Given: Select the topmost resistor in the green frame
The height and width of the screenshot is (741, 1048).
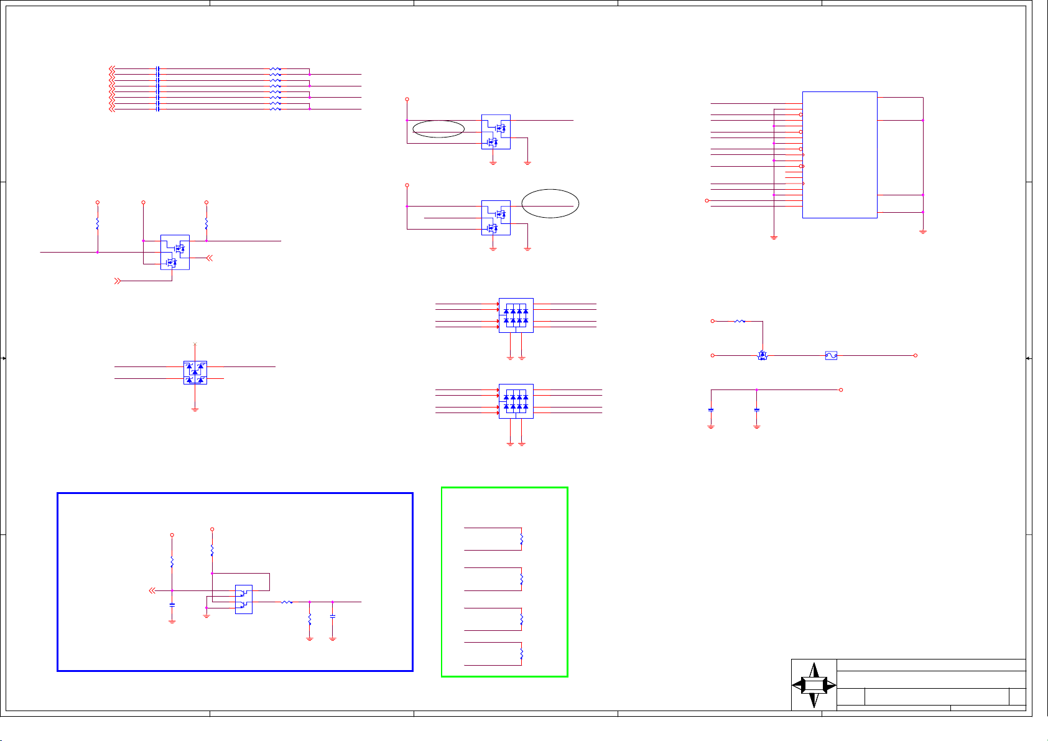Looking at the screenshot, I should click(521, 539).
